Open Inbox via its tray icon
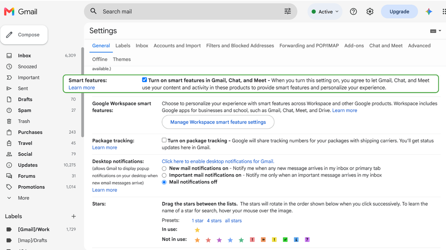The height and width of the screenshot is (250, 446). click(x=9, y=56)
